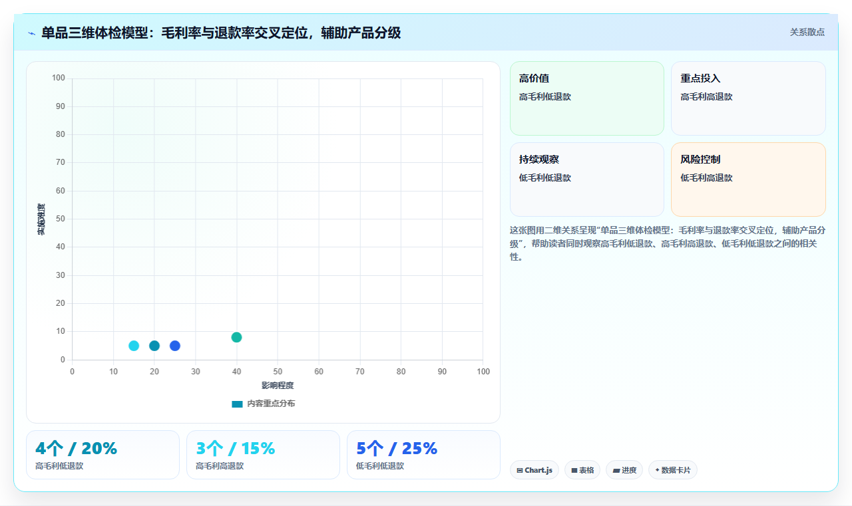Click the description paragraph starting 这张图用二维关系
The image size is (852, 506).
tap(668, 243)
